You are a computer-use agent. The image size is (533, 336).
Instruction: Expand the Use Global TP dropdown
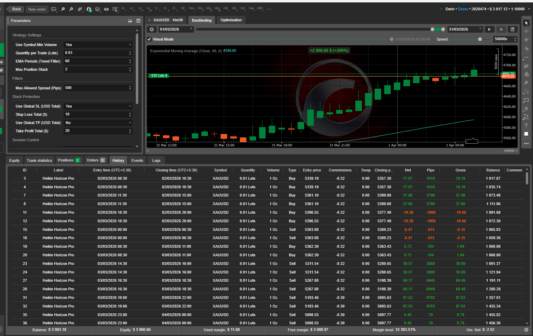click(x=98, y=123)
